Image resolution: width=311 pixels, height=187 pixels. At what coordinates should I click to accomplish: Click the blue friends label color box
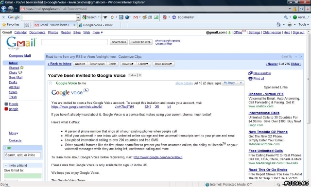pyautogui.click(x=6, y=104)
